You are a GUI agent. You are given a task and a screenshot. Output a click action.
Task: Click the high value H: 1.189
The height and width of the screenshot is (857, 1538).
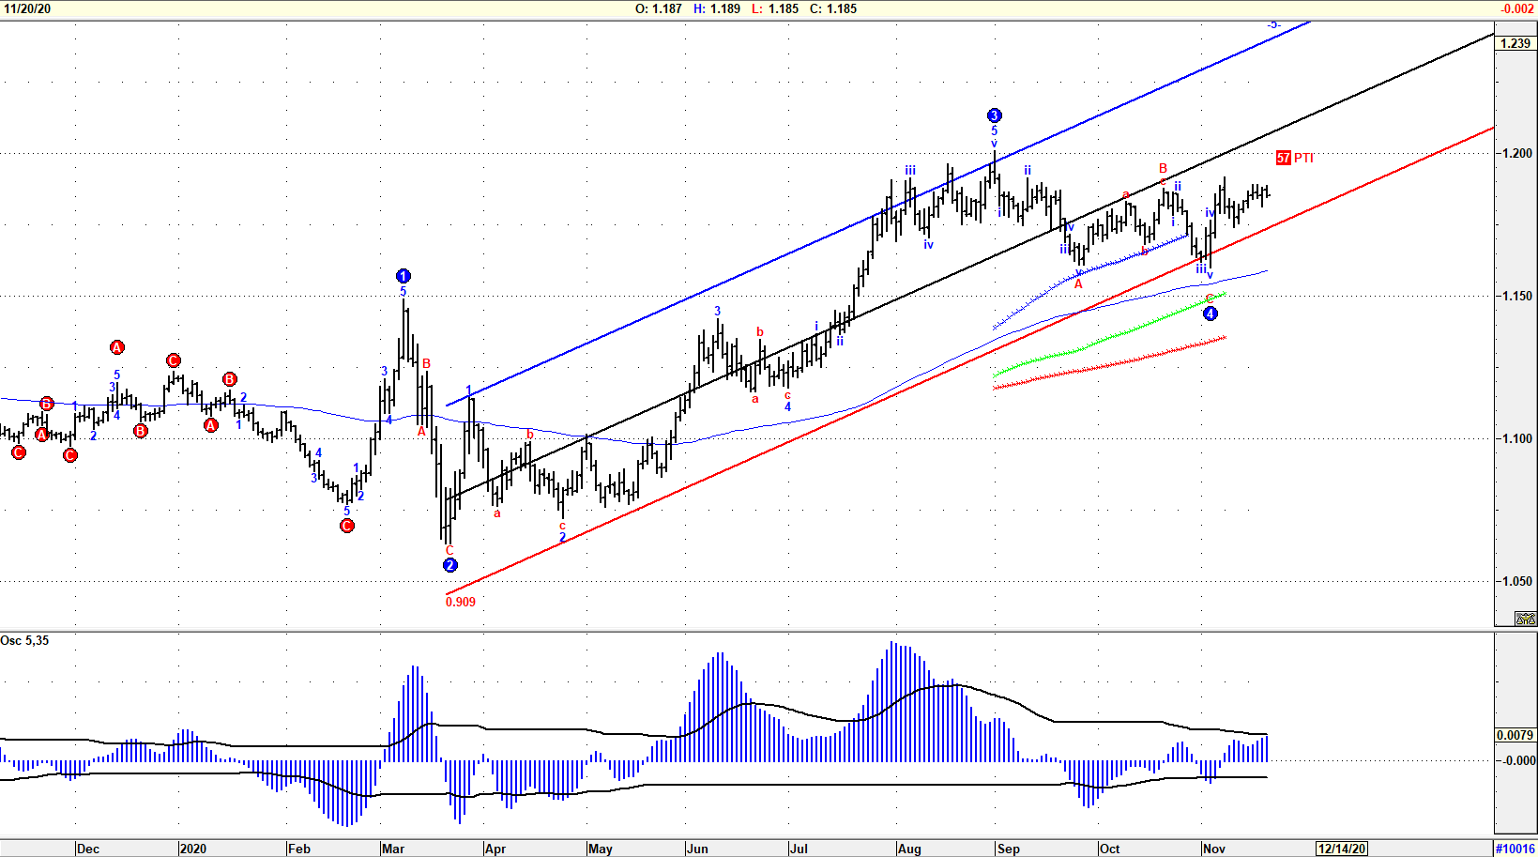click(x=717, y=8)
